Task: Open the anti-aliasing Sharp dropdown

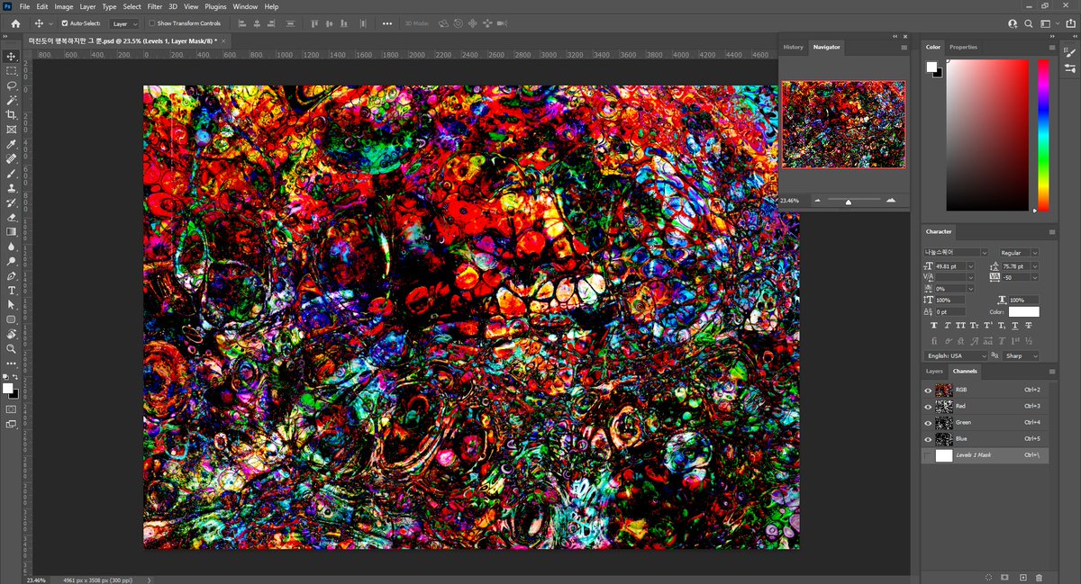Action: coord(1021,356)
